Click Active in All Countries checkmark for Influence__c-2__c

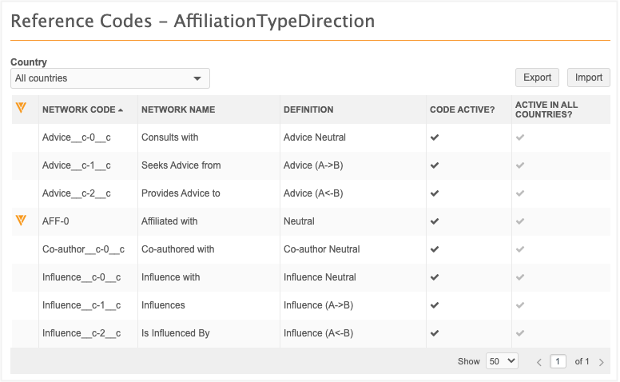[x=520, y=333]
